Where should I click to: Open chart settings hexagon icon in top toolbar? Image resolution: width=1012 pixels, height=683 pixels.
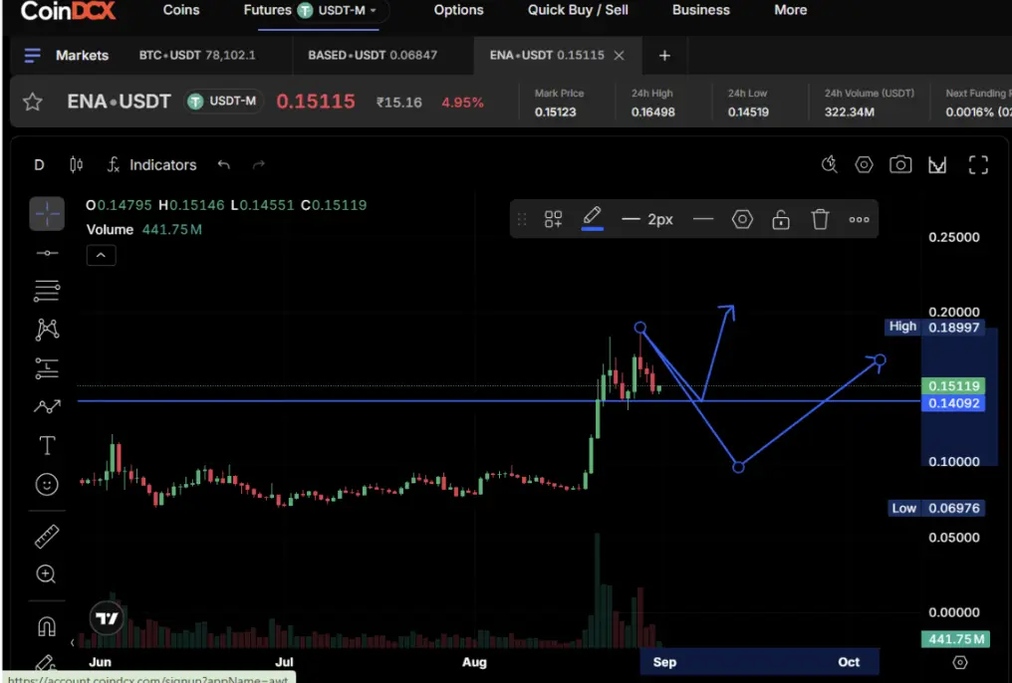tap(865, 165)
